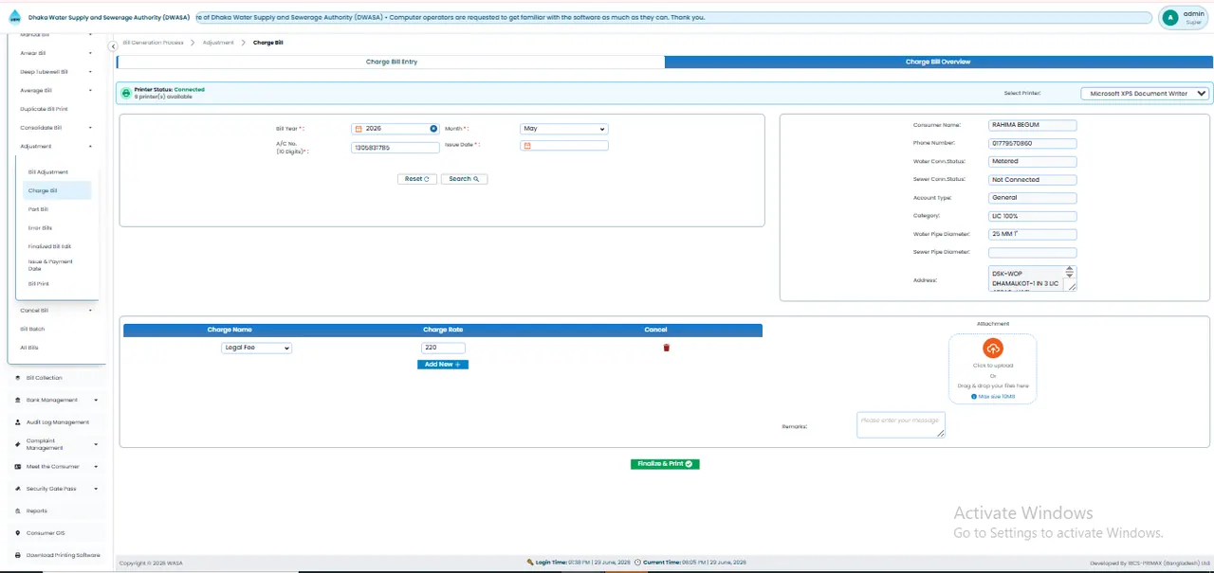
Task: Click the A/C No. input field
Action: [x=395, y=147]
